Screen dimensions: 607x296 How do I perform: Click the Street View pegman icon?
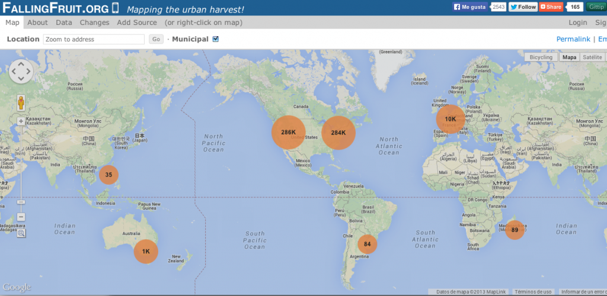point(21,102)
